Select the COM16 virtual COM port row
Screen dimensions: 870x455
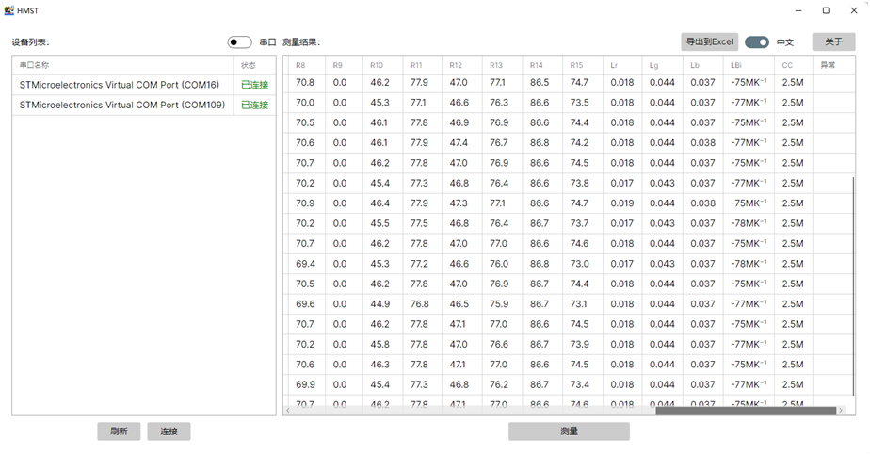click(x=119, y=85)
